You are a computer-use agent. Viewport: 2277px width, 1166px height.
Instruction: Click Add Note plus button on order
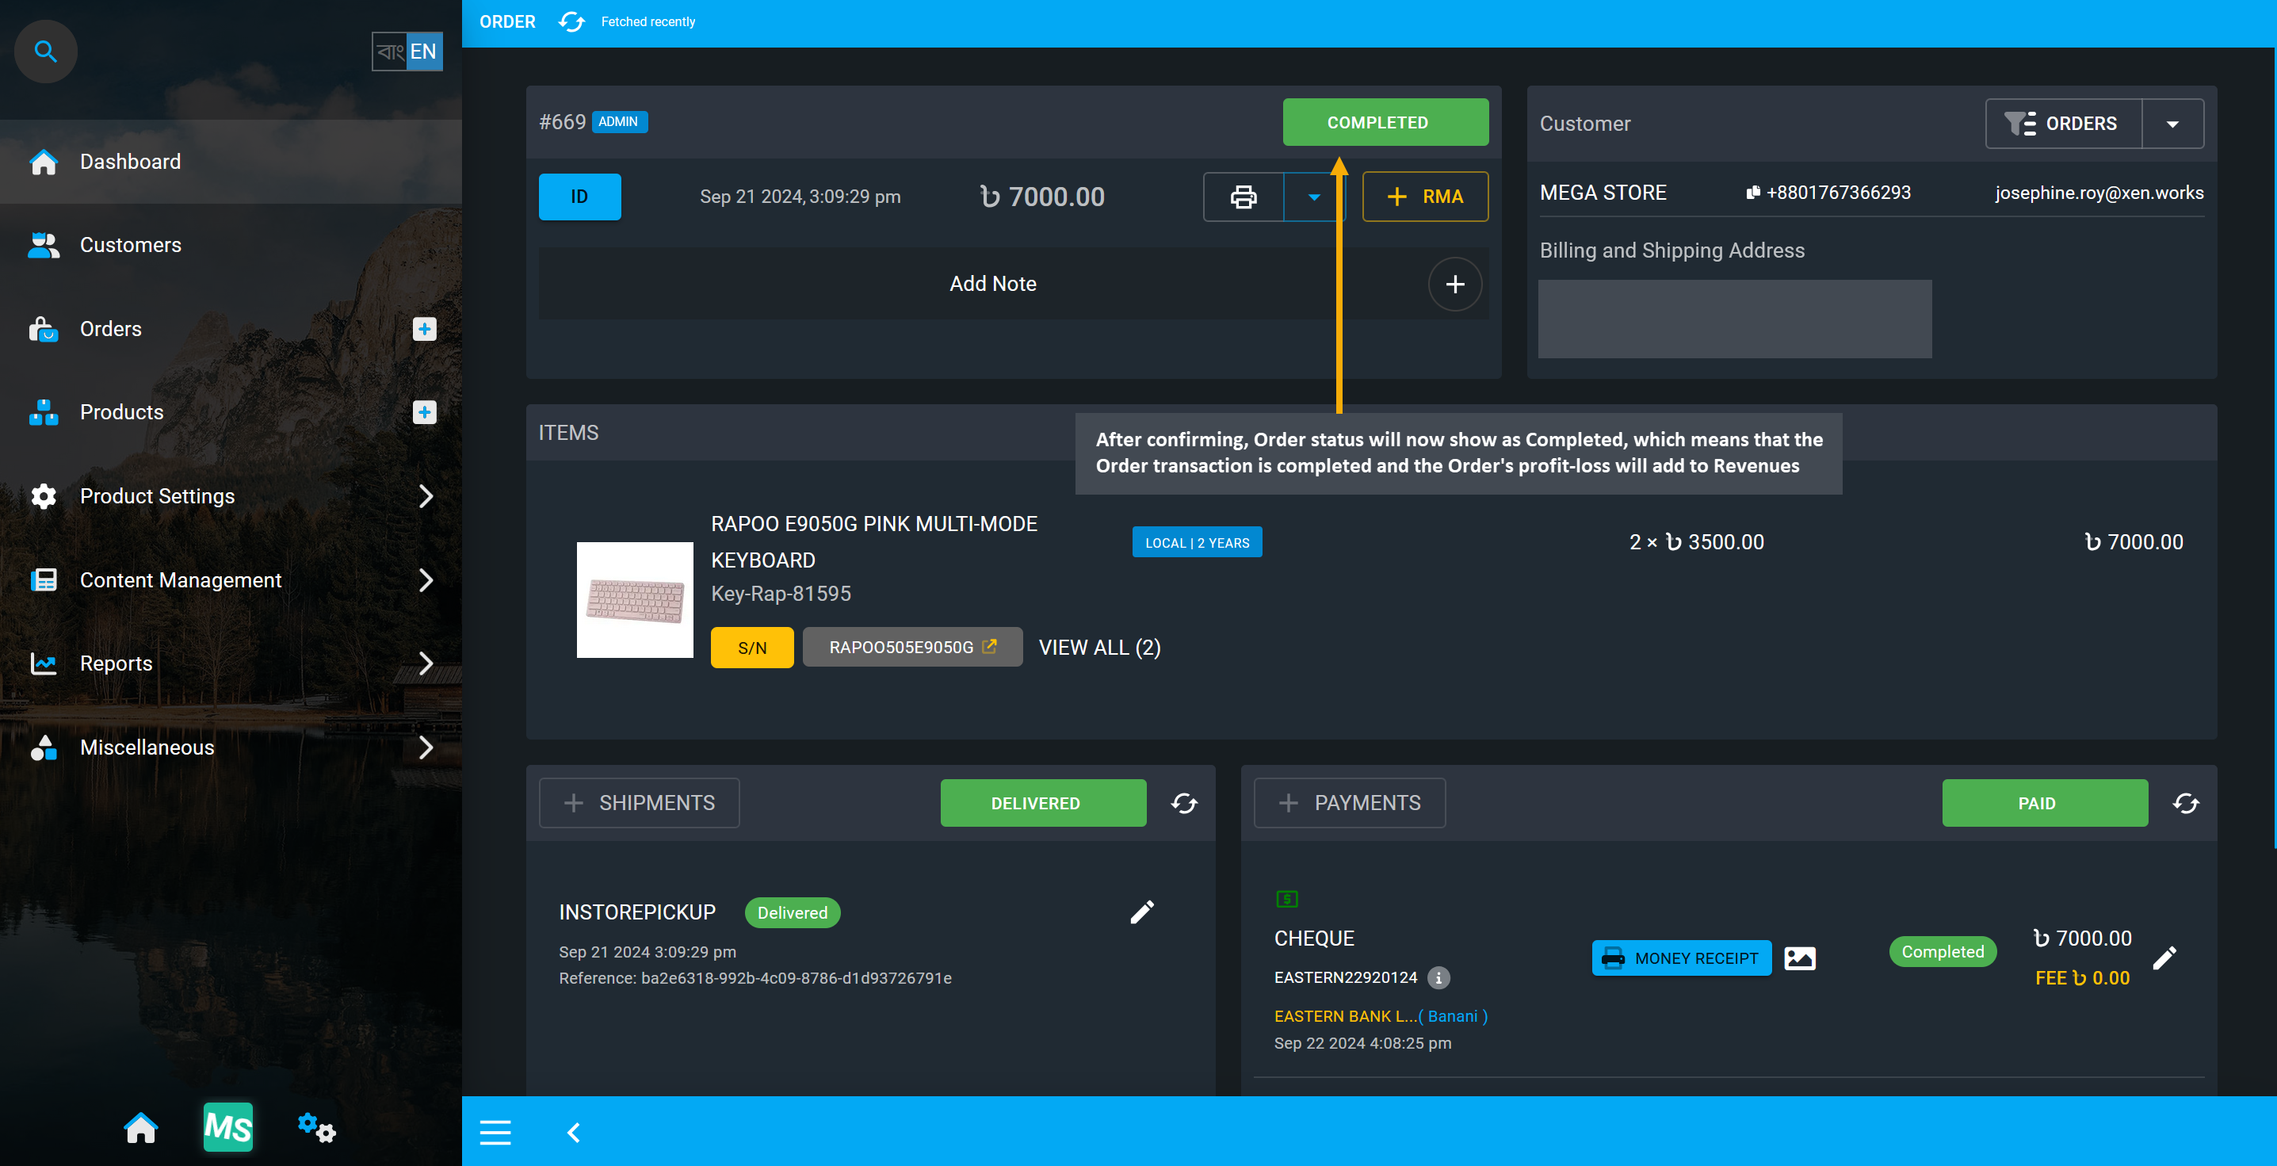1455,282
